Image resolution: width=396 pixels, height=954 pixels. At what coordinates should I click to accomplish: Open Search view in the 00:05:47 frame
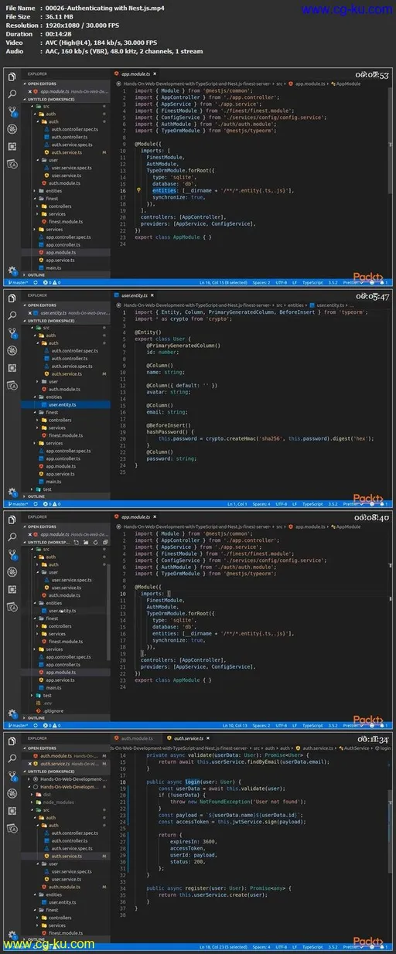pos(12,315)
